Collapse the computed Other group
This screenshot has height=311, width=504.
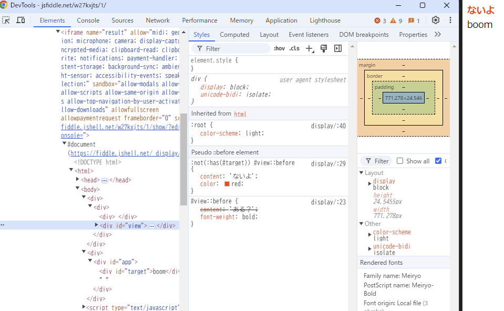tap(361, 224)
